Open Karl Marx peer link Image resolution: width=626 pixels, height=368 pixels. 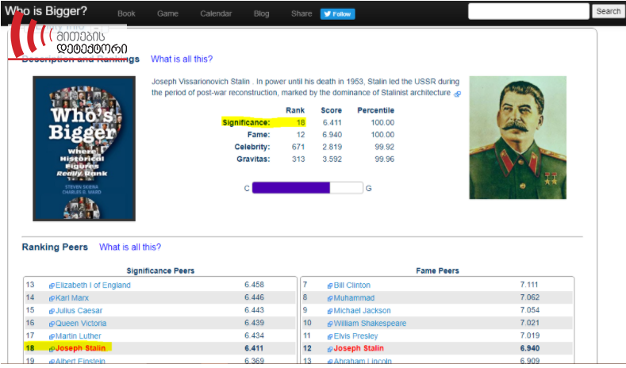[x=72, y=298]
